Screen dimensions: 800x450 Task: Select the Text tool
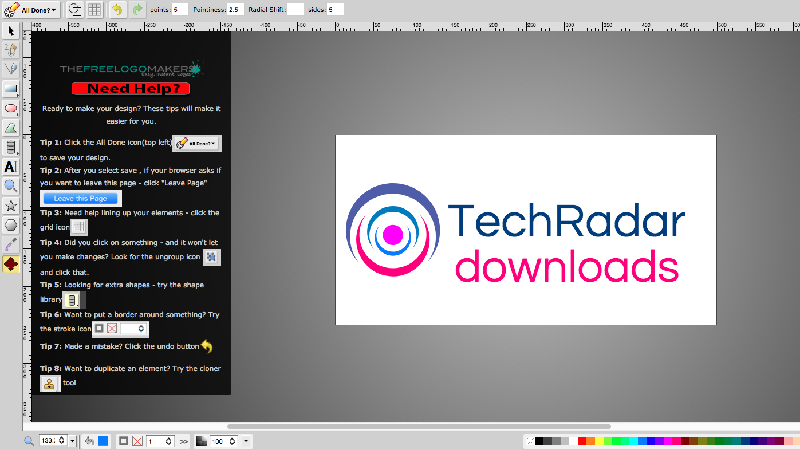point(11,167)
